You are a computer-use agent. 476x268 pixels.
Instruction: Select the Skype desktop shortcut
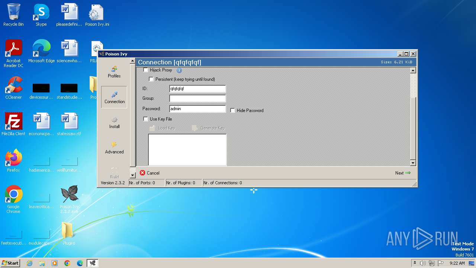tap(41, 15)
